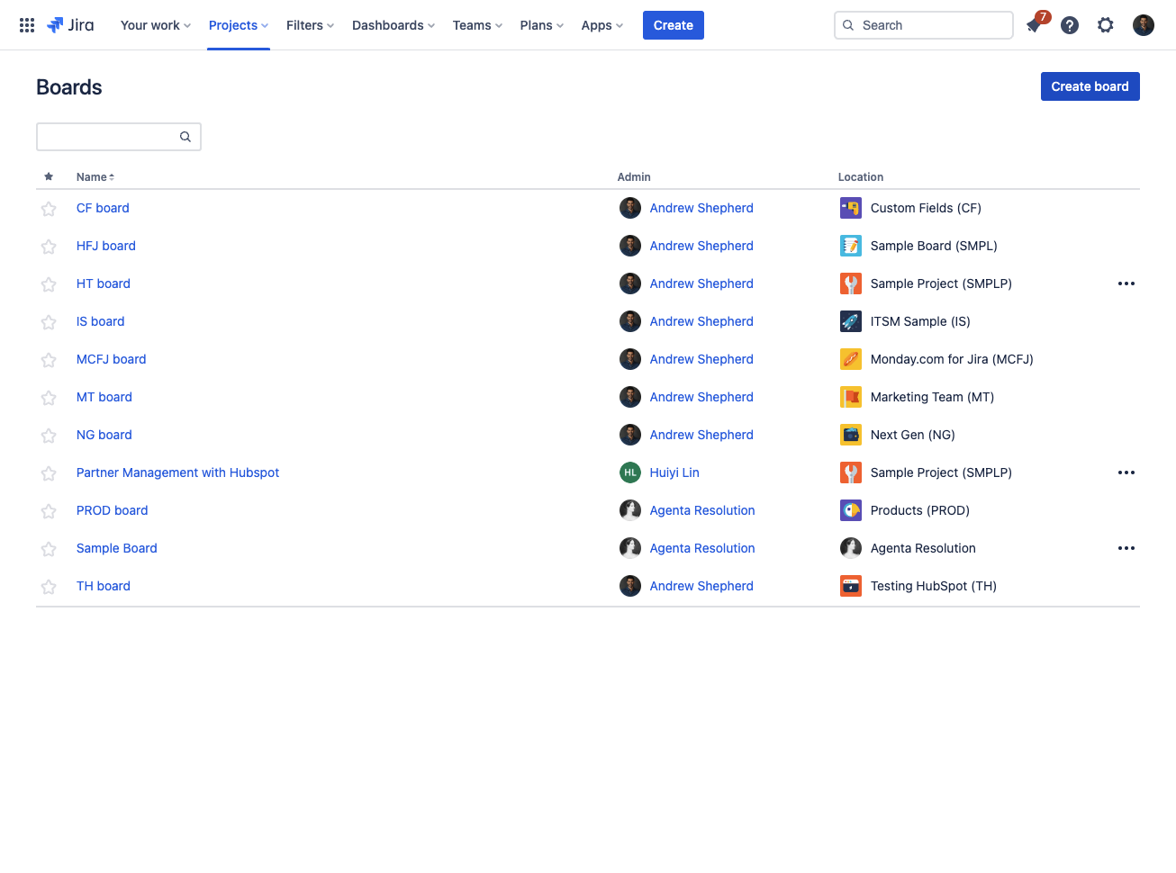Expand the Plans dropdown
This screenshot has height=873, width=1176.
pyautogui.click(x=541, y=25)
